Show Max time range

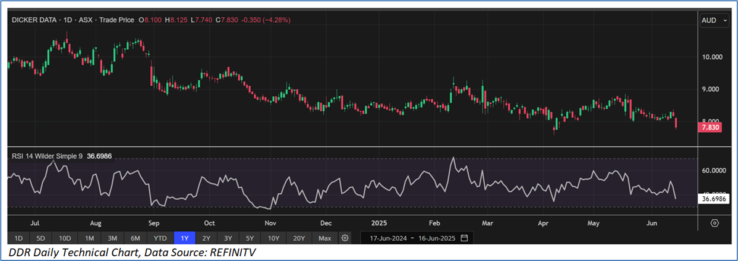coord(324,238)
